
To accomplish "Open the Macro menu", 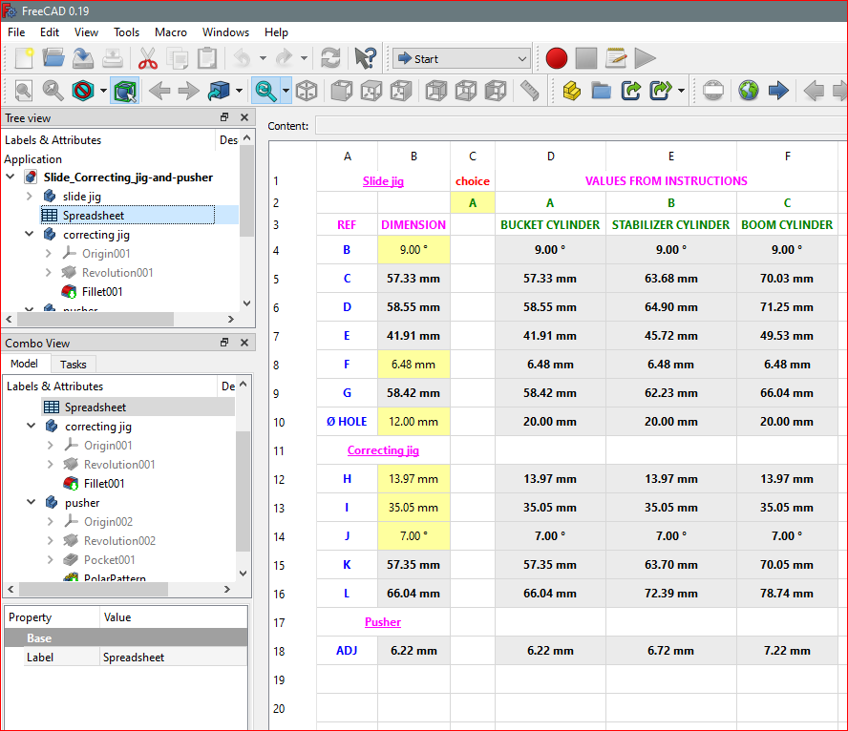I will (171, 31).
